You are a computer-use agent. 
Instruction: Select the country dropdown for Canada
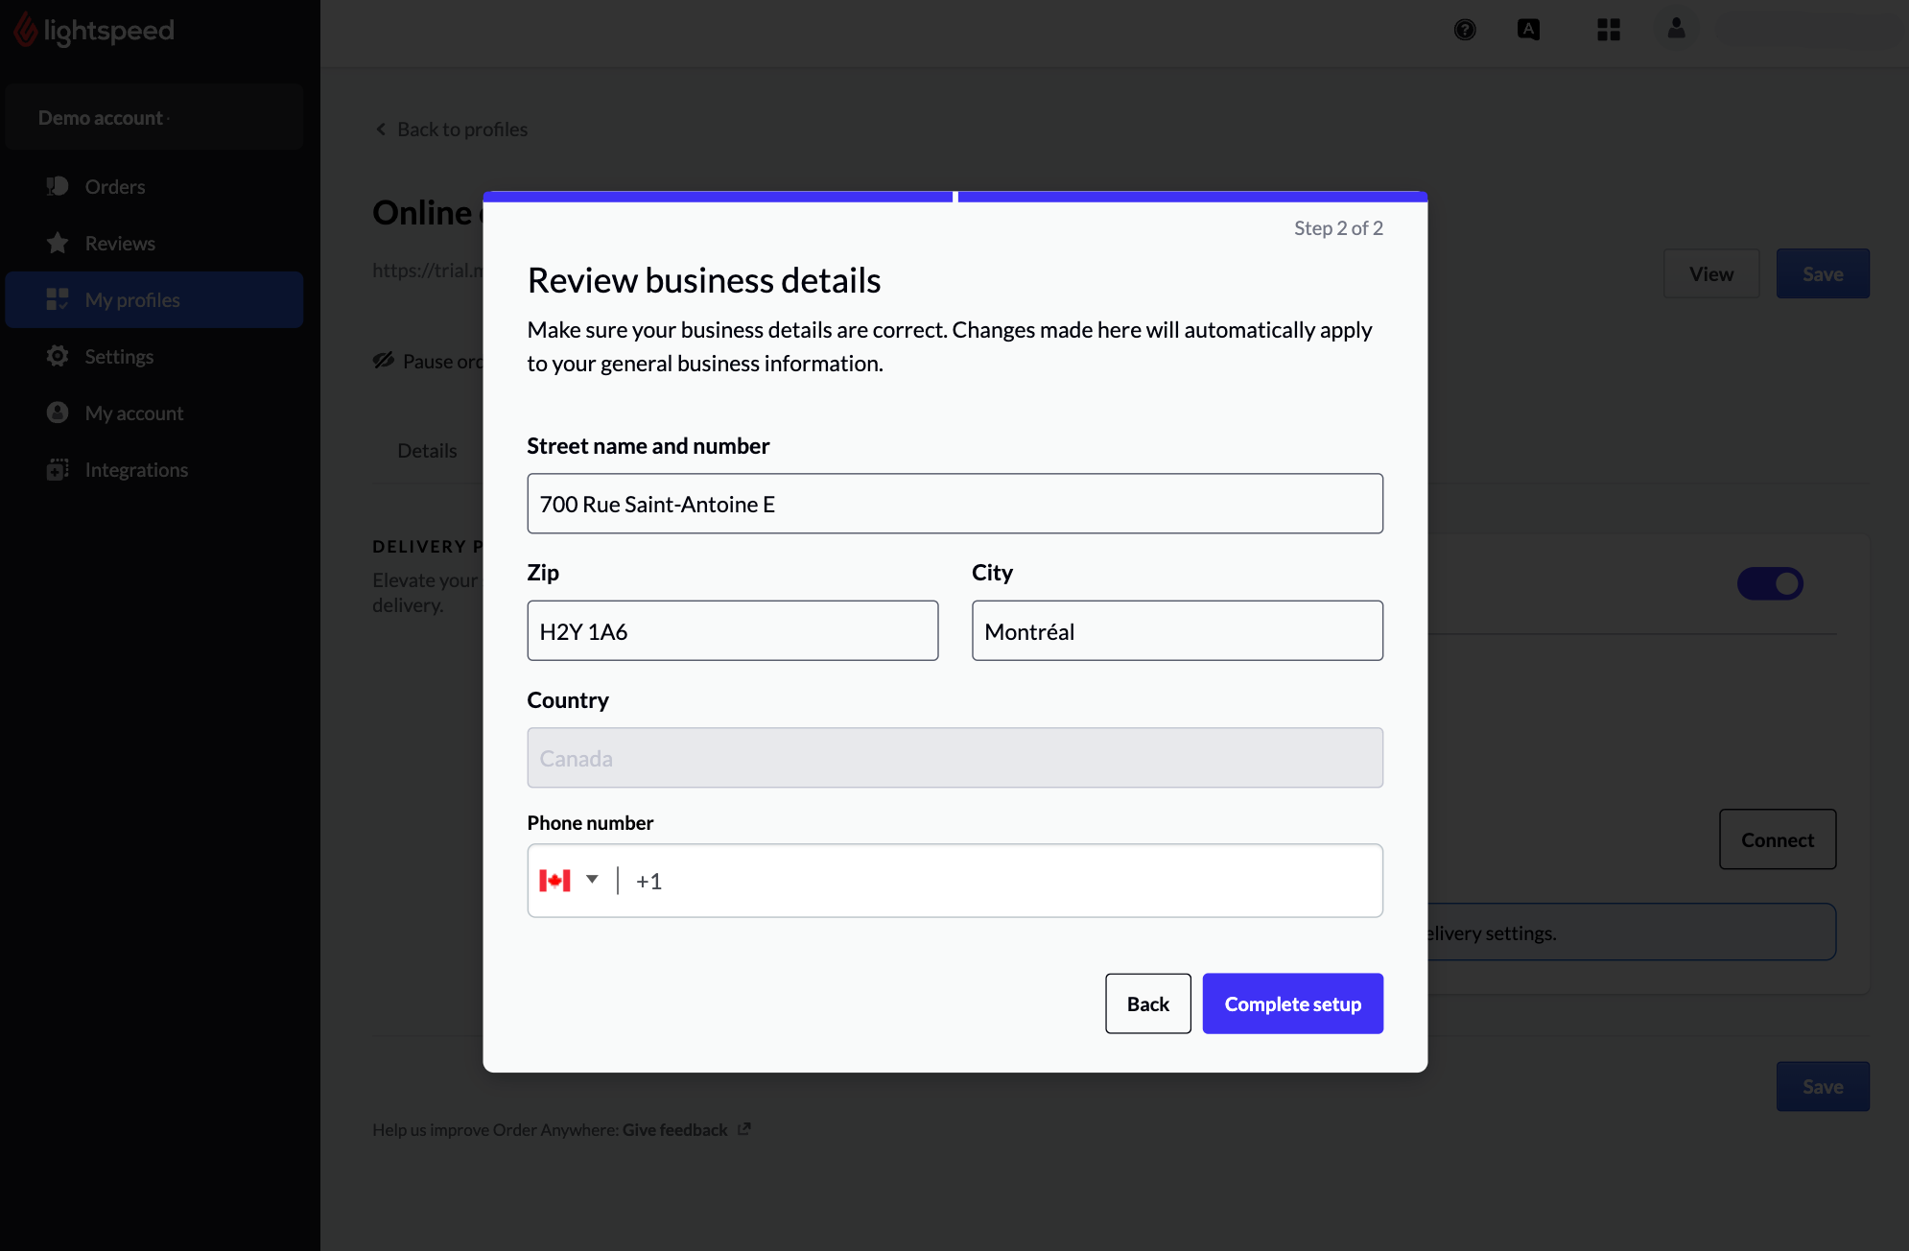coord(954,757)
